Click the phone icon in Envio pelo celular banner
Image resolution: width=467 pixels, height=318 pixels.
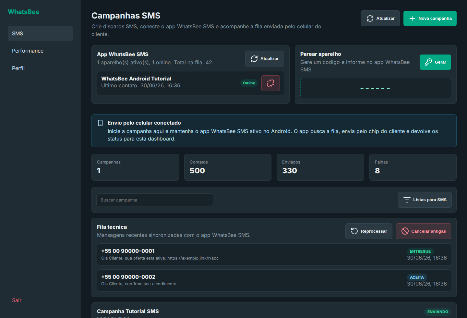coord(101,123)
